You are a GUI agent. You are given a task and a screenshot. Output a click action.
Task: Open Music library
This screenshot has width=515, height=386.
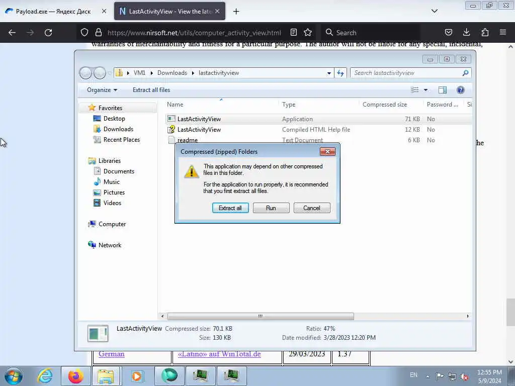click(x=111, y=181)
